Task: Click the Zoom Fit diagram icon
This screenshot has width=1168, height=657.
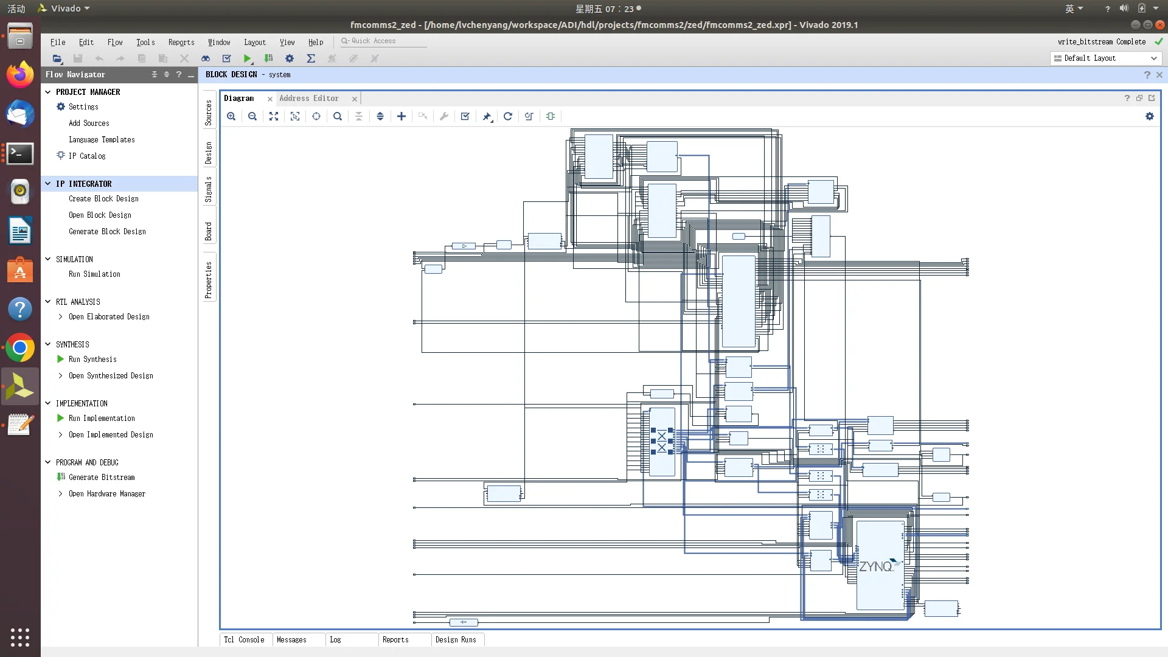Action: click(274, 116)
